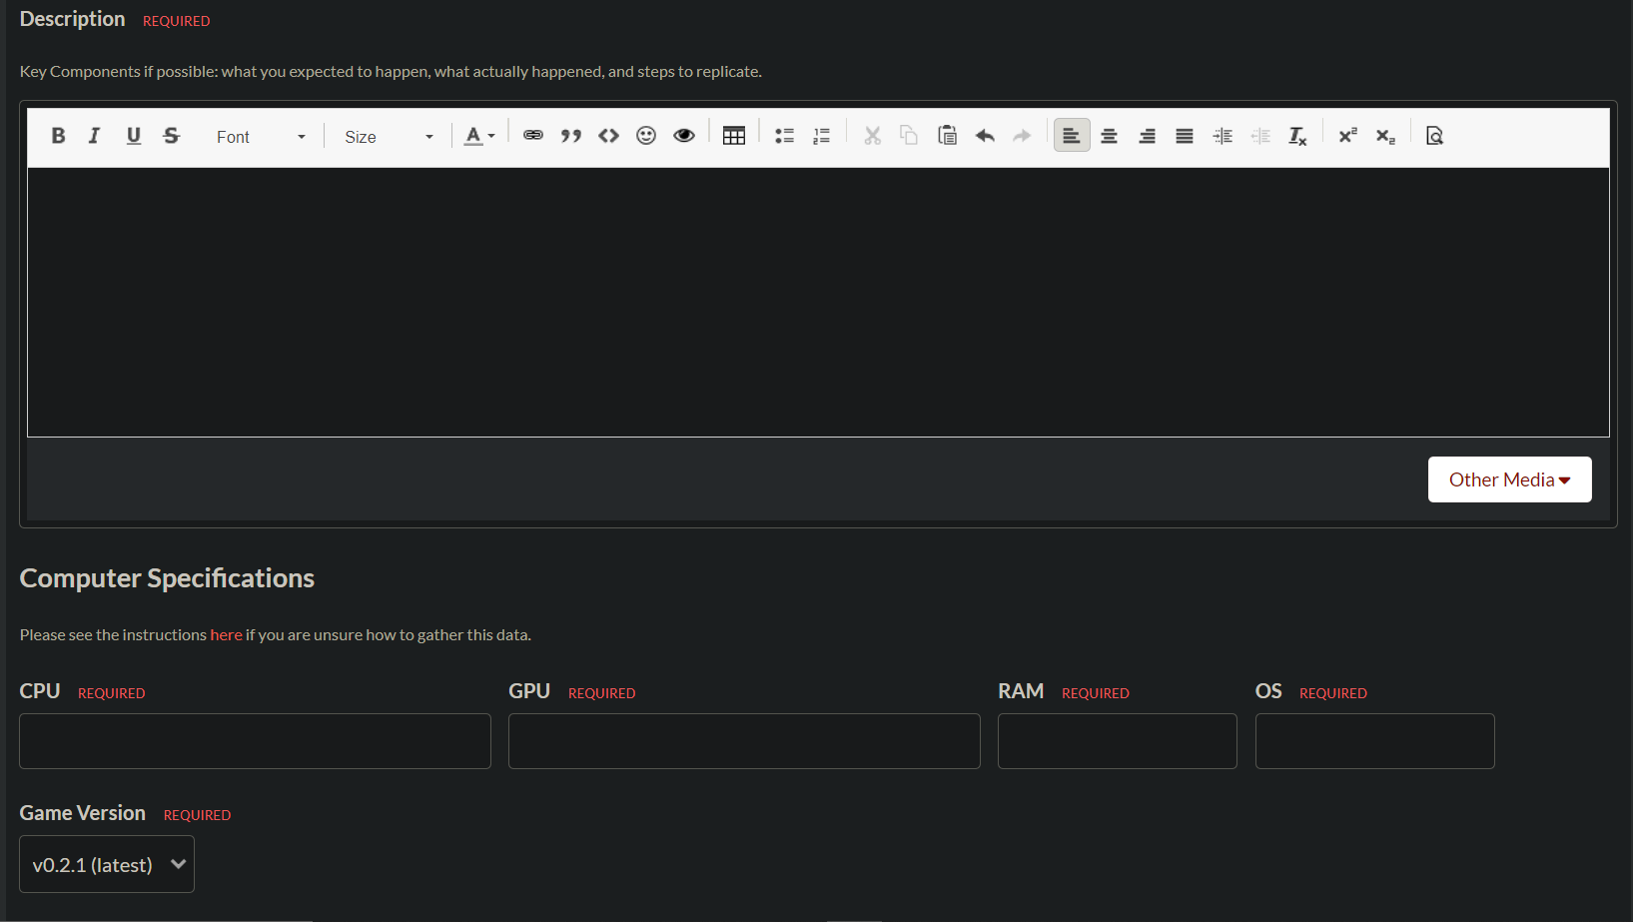
Task: Preview the description content
Action: (1434, 136)
